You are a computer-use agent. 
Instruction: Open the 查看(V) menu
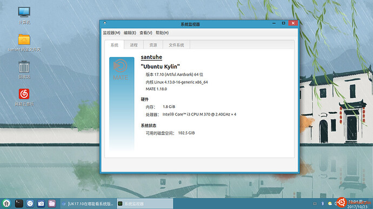146,33
